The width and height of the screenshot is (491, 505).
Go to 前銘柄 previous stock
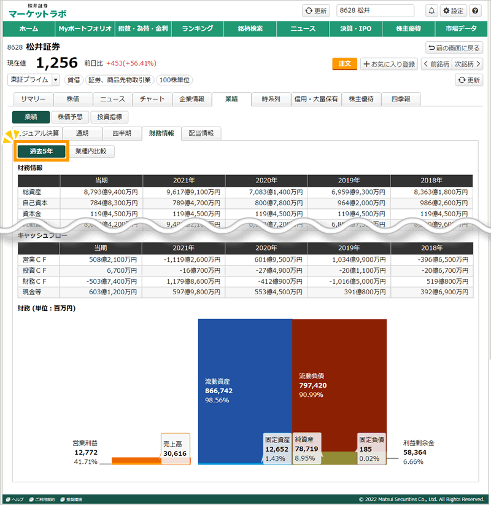(436, 64)
